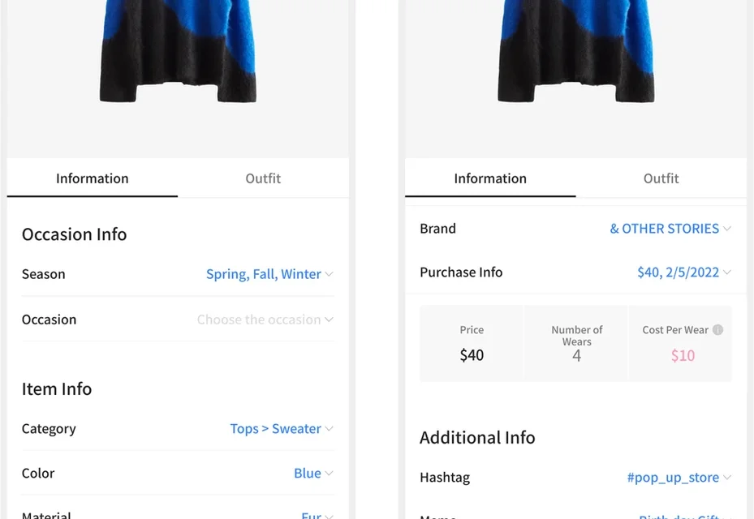This screenshot has height=519, width=754.
Task: Click the Spring, Fall, Winter value
Action: [263, 274]
